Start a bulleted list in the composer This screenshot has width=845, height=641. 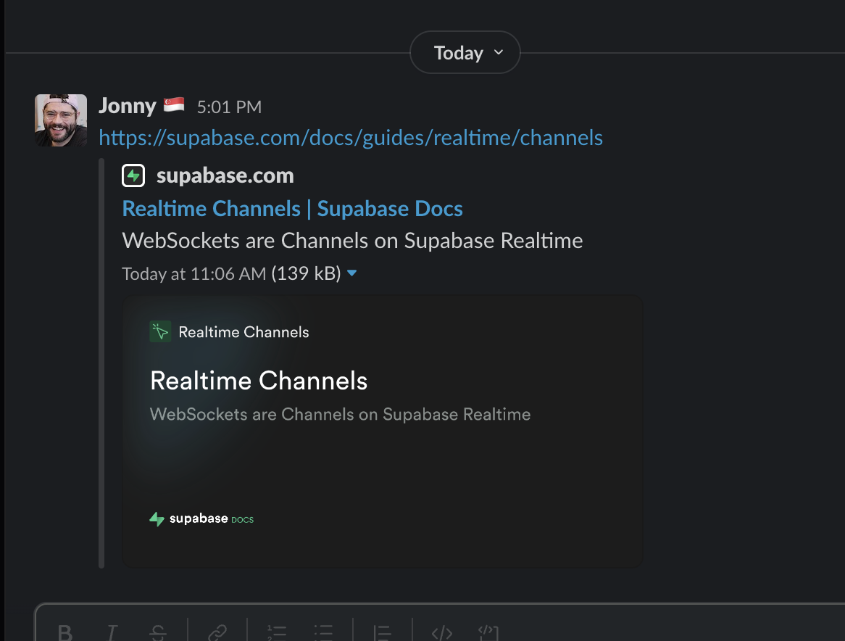[323, 631]
